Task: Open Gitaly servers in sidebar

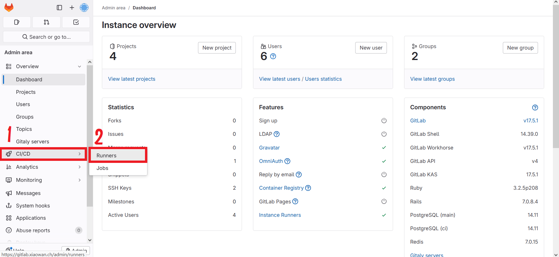Action: click(44, 142)
